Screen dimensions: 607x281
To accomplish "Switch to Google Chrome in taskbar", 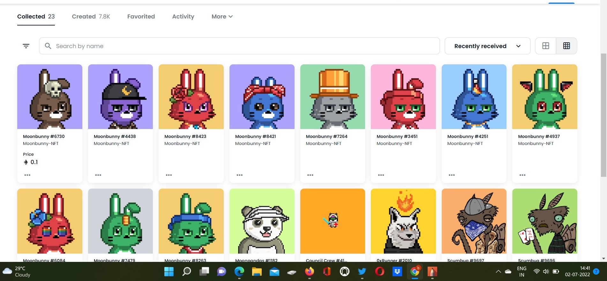I will pos(415,271).
